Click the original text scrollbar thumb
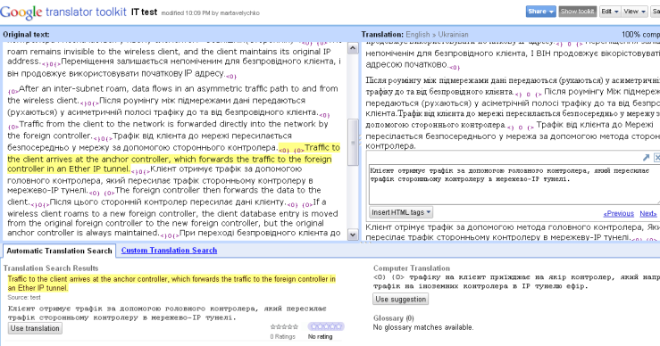This screenshot has height=346, width=660. tap(353, 142)
